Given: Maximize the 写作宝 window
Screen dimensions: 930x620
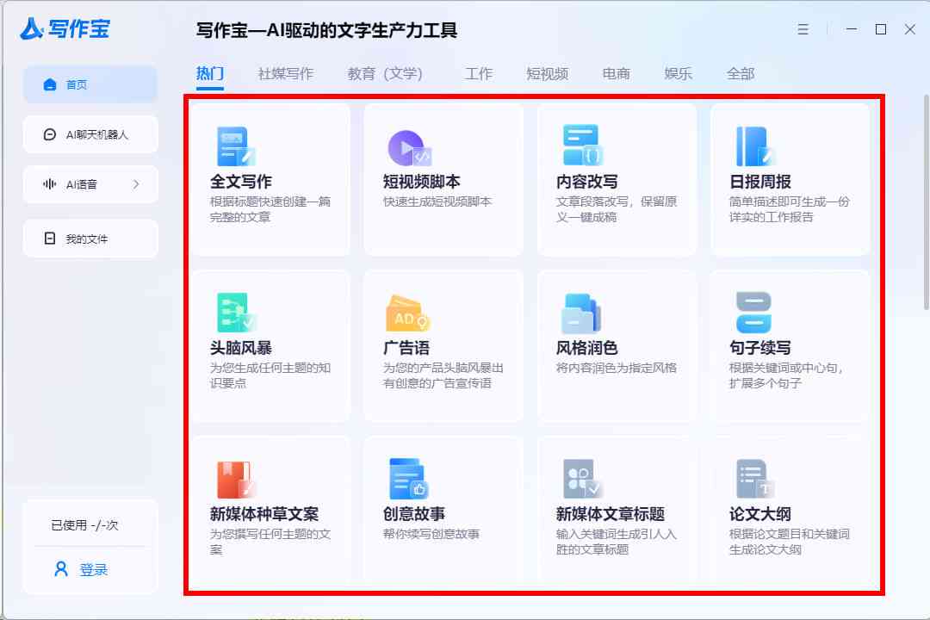Looking at the screenshot, I should click(881, 29).
